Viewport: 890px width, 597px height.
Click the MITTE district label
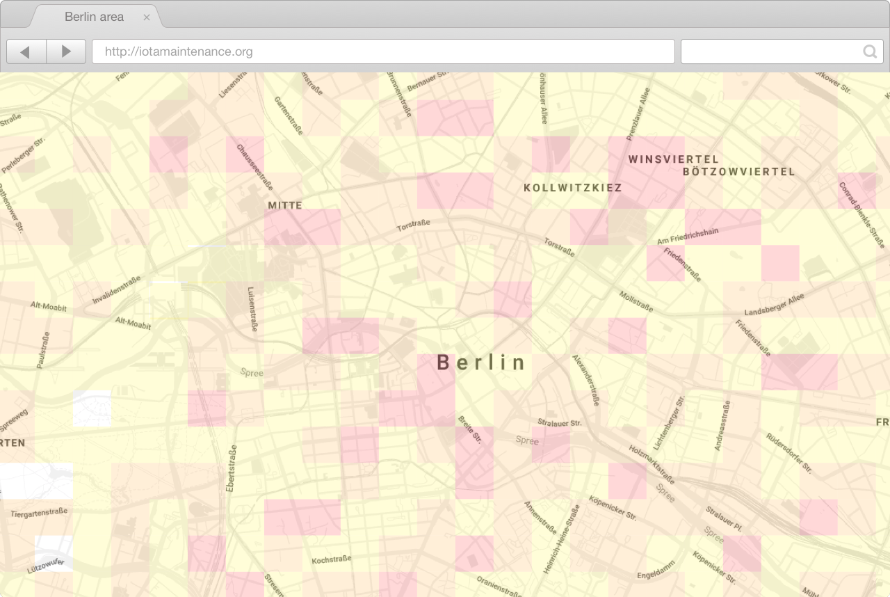tap(285, 205)
